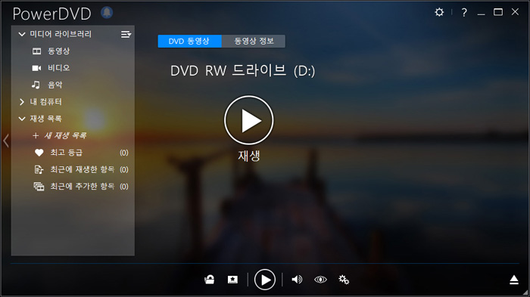The width and height of the screenshot is (530, 297).
Task: Click the notification bell icon
Action: coord(107,13)
